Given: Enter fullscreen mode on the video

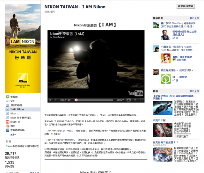Looking at the screenshot, I should [x=141, y=100].
